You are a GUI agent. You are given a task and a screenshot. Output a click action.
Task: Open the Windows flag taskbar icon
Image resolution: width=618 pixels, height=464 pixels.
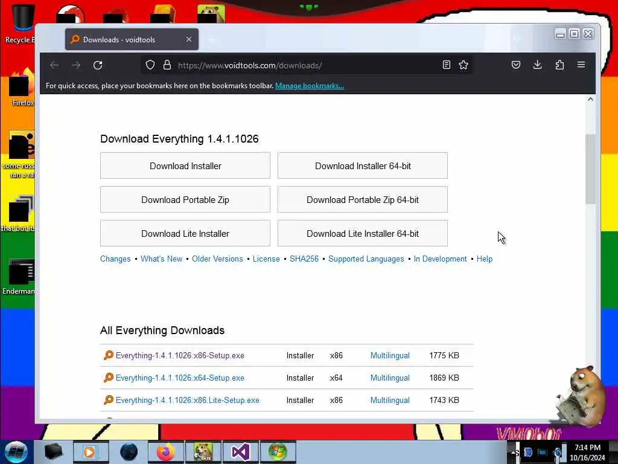[278, 452]
